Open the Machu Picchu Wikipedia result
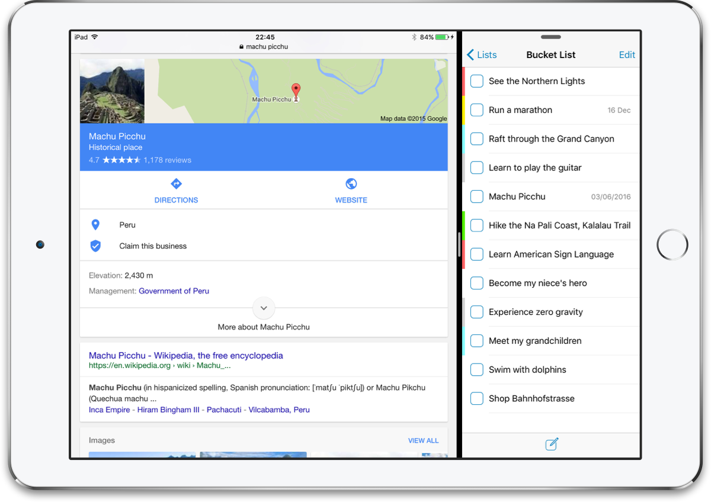This screenshot has height=502, width=711. (x=186, y=355)
